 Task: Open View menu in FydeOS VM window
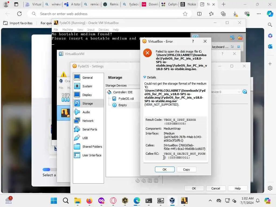click(80, 30)
